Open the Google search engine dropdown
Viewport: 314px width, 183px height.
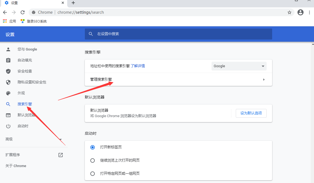239,66
